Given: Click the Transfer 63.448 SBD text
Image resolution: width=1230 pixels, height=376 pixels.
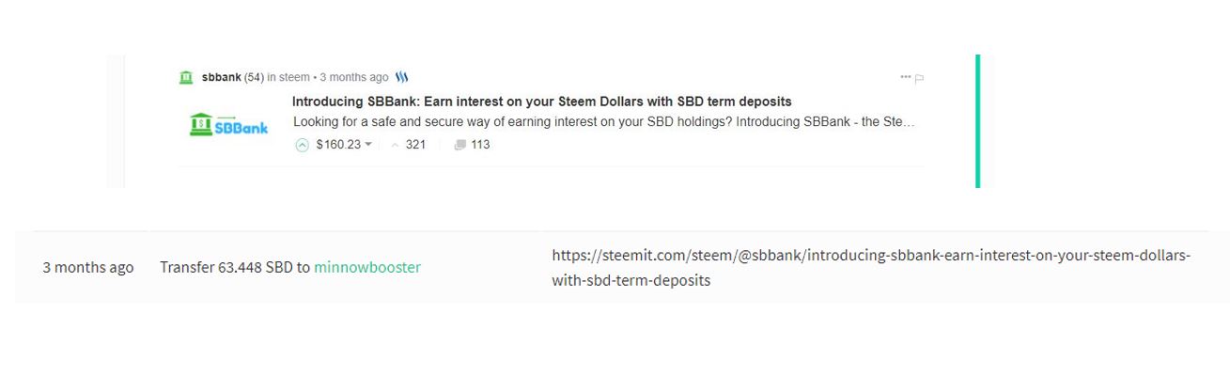Looking at the screenshot, I should tap(226, 267).
